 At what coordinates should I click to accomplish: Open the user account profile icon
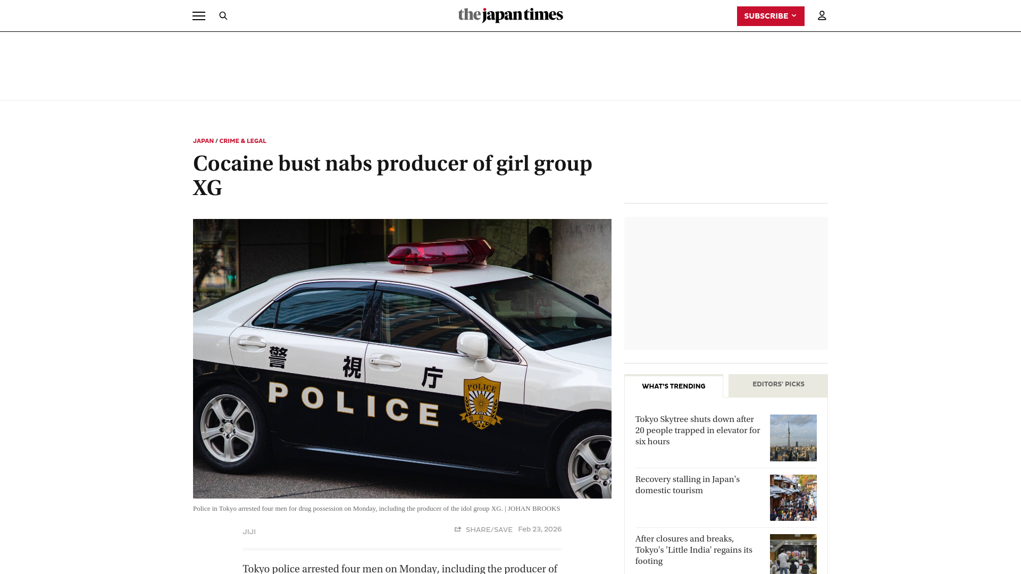(x=822, y=16)
